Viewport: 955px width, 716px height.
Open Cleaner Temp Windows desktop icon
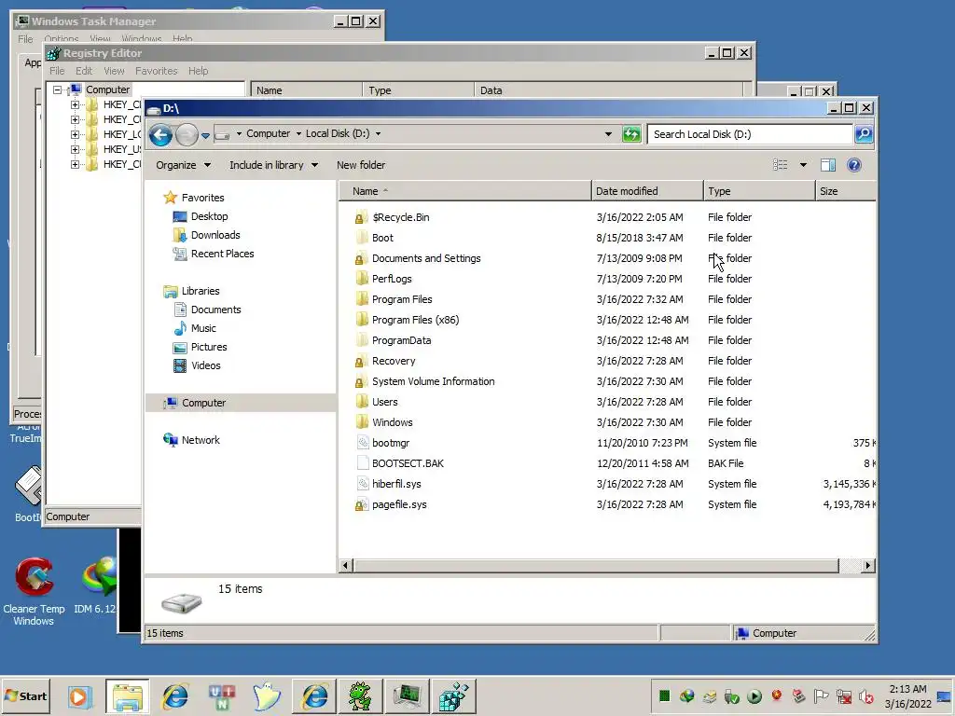(34, 592)
